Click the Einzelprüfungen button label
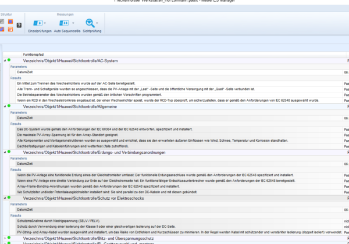349x244 pixels. pos(40,31)
